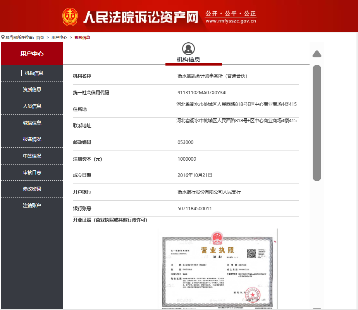Go to 首页 via breadcrumb link
This screenshot has height=310, width=358.
[x=40, y=38]
